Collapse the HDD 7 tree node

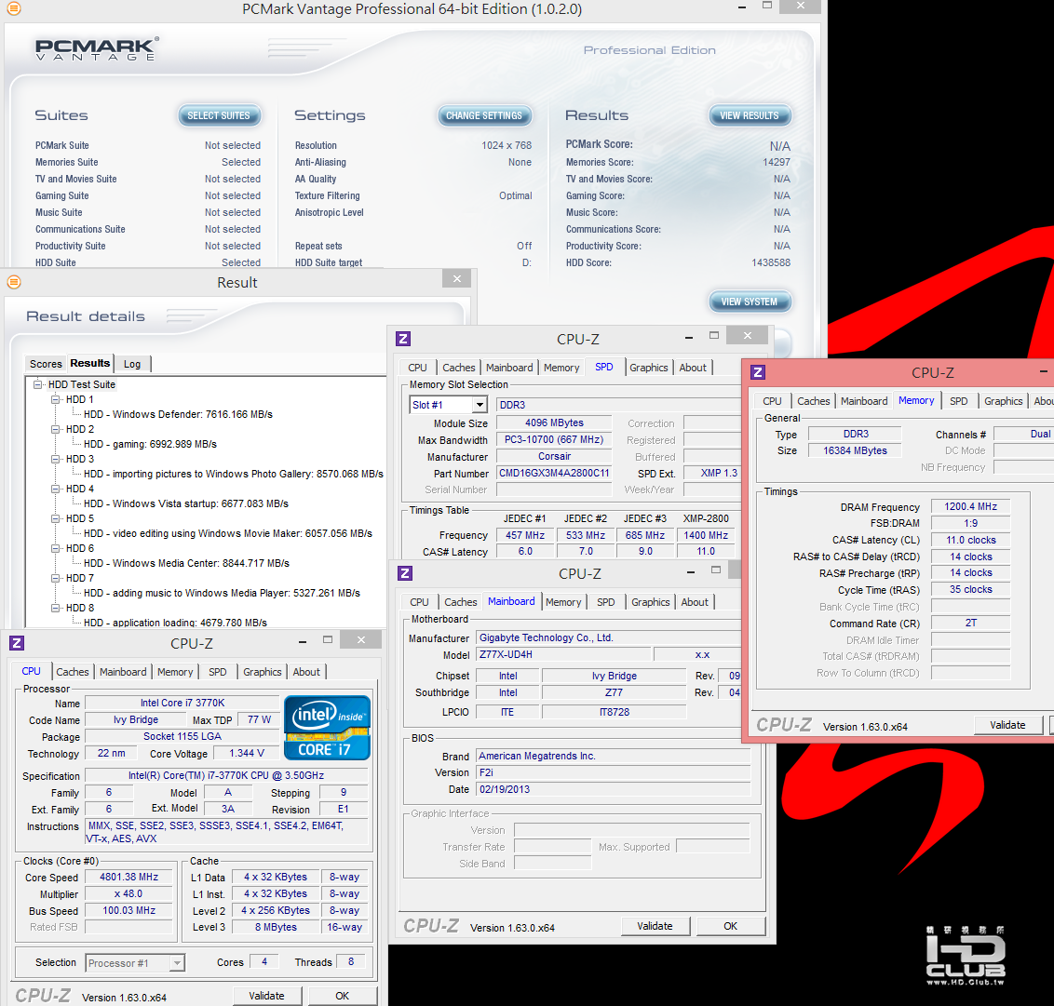coord(56,578)
